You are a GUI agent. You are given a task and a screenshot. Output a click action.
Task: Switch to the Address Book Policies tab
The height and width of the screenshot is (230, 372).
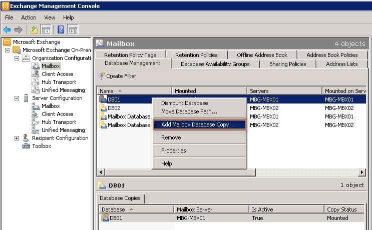[x=332, y=55]
